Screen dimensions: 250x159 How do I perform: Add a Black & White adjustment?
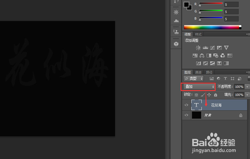pos(209,55)
